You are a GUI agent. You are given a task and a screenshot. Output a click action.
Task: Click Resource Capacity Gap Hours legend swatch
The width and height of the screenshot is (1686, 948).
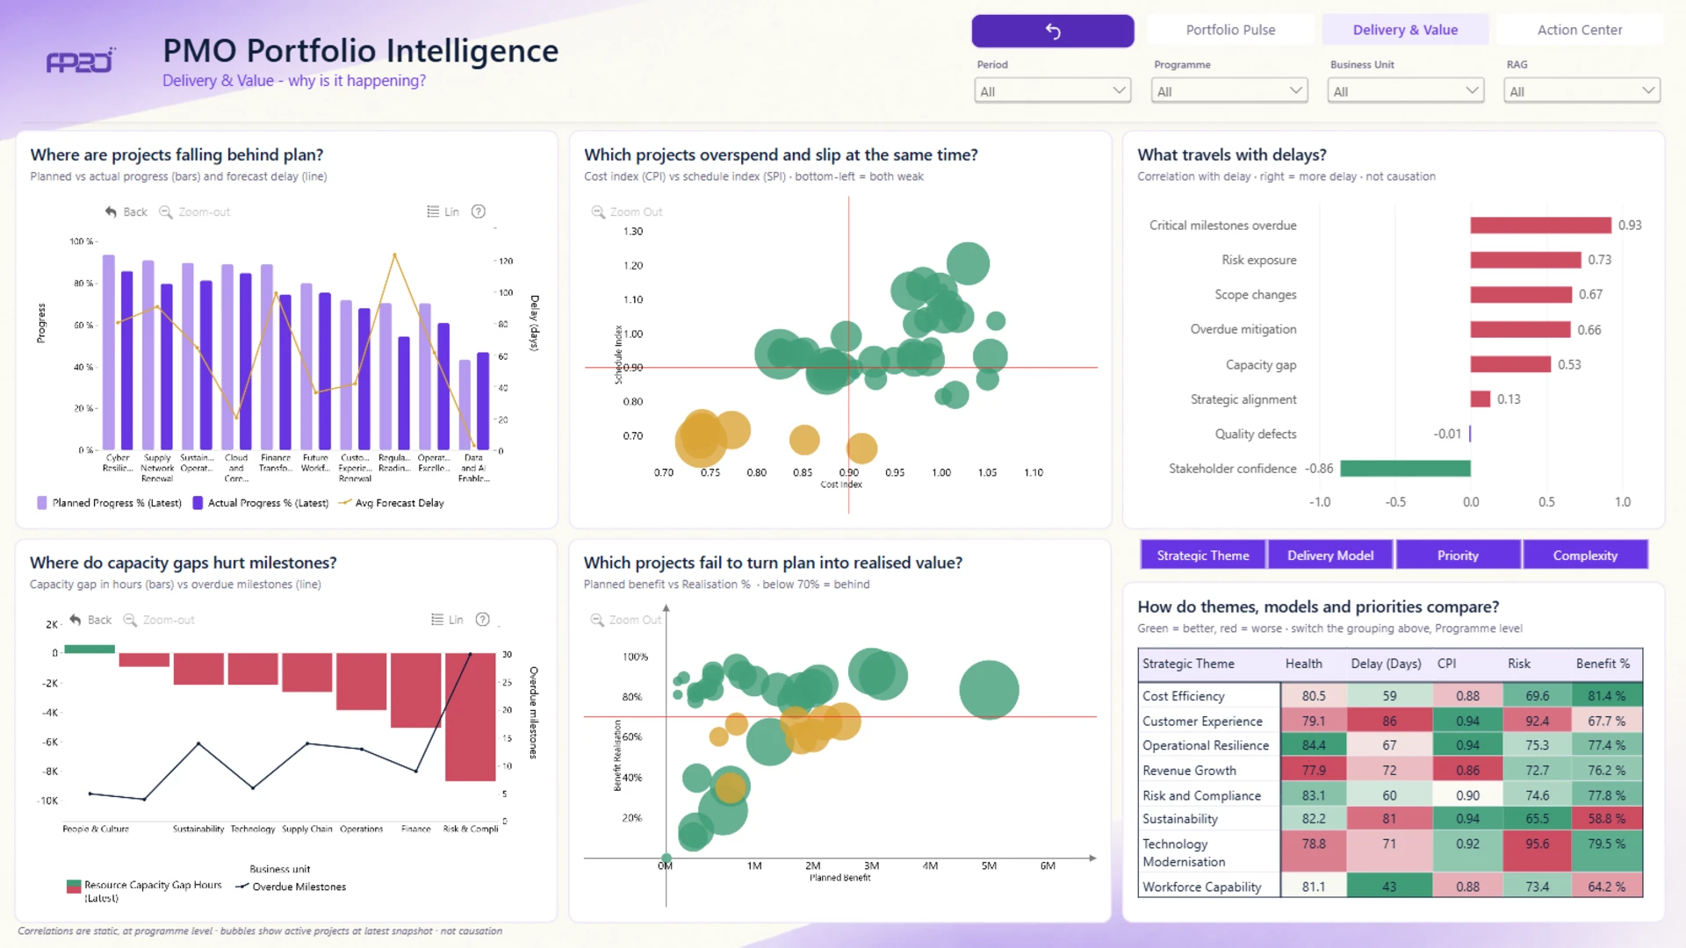coord(74,887)
